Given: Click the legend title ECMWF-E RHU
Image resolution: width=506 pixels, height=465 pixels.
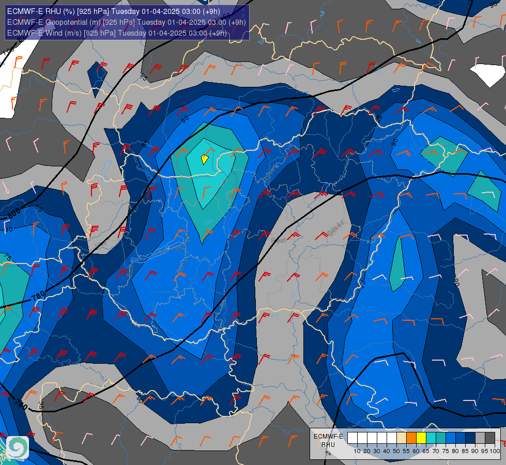Looking at the screenshot, I should (x=328, y=441).
